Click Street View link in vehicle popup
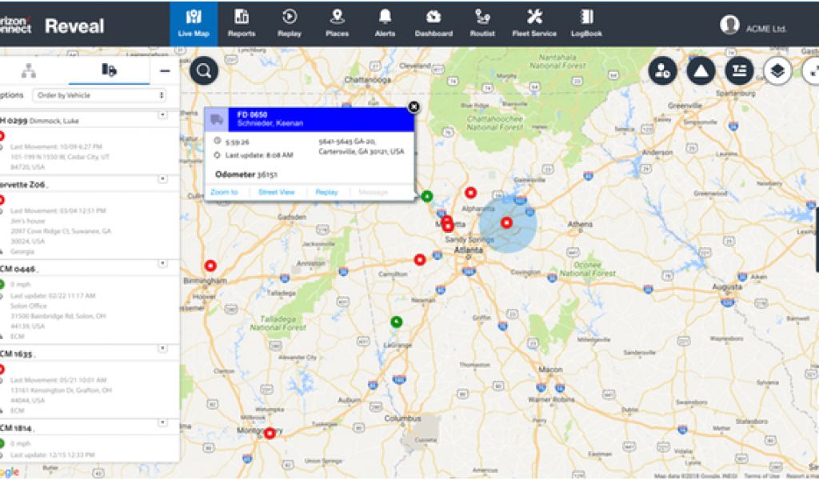 [x=276, y=192]
